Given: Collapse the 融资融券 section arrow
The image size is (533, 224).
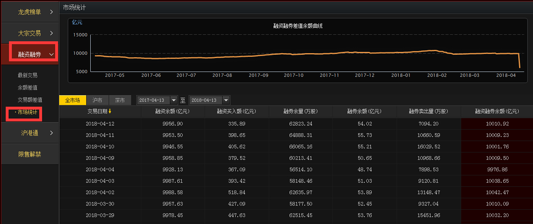Looking at the screenshot, I should pos(51,54).
